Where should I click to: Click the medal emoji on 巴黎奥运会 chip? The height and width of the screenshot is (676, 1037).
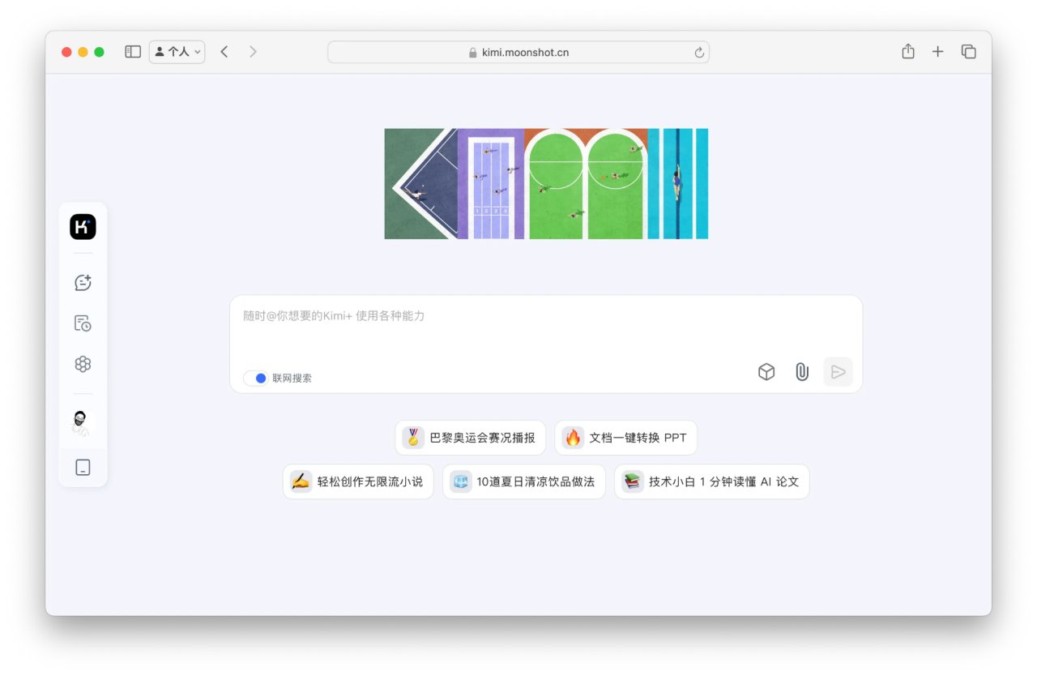[413, 438]
